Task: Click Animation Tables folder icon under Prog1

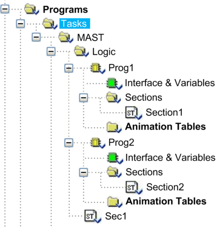Action: pyautogui.click(x=114, y=127)
